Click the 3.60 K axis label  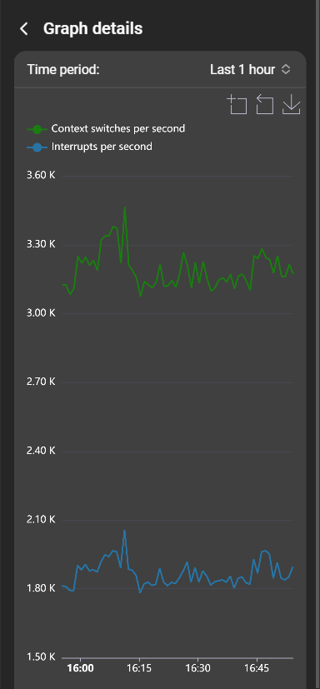click(x=41, y=175)
